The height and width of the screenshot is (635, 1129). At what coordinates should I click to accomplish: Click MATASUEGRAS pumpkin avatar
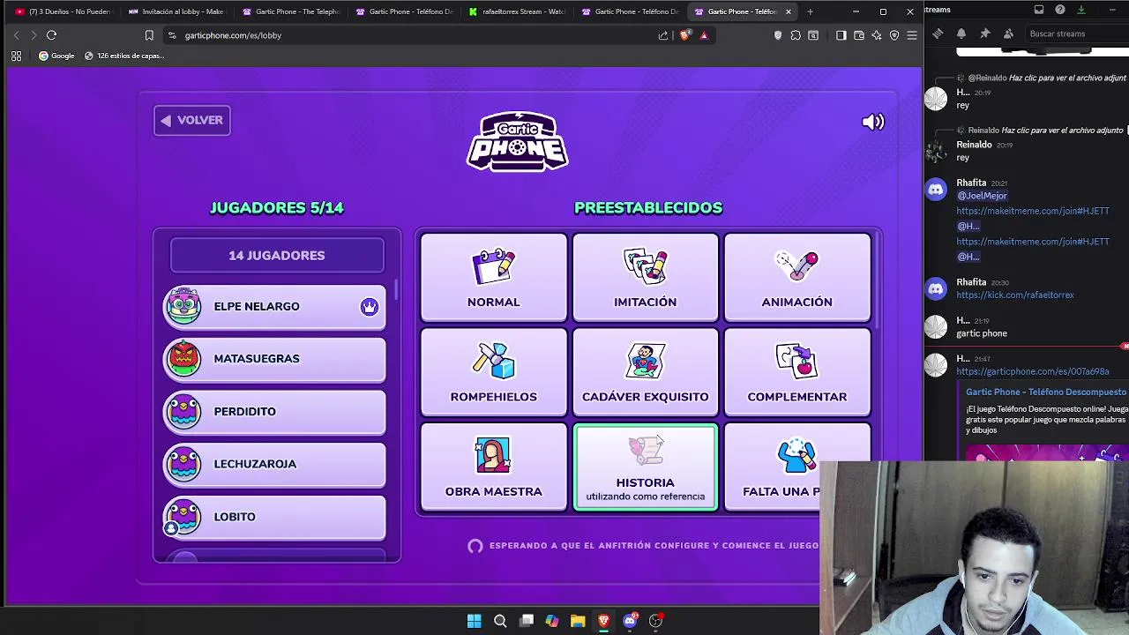(x=183, y=358)
